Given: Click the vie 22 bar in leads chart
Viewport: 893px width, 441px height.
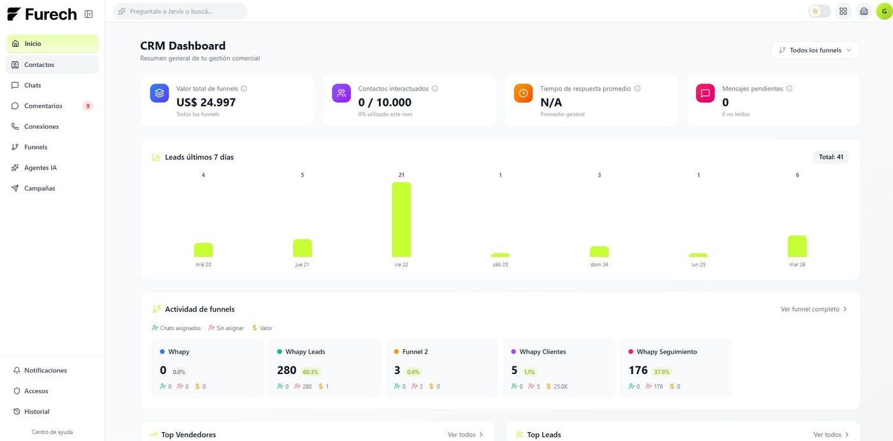Looking at the screenshot, I should click(401, 220).
